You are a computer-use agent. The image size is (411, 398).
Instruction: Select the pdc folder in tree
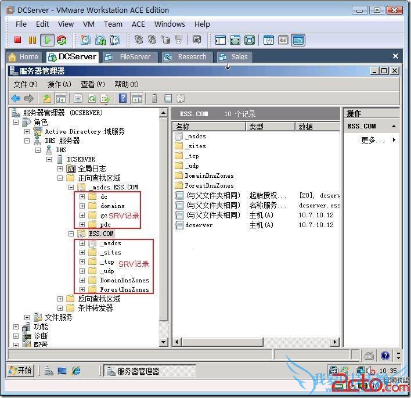[x=105, y=225]
